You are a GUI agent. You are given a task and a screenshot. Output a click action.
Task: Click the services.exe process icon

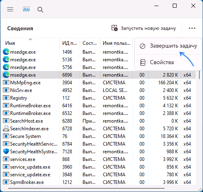tap(6, 159)
